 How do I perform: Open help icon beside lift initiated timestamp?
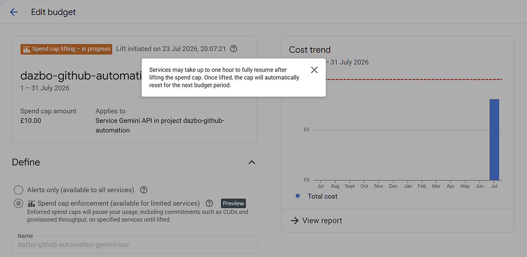point(234,49)
